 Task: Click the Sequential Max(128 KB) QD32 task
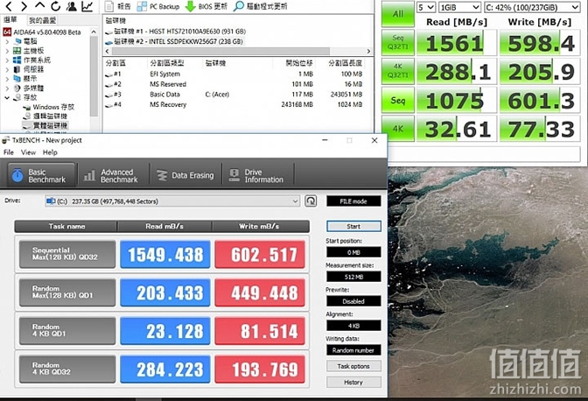tap(67, 254)
